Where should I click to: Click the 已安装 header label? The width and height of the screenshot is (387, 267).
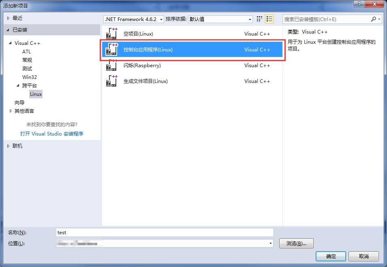(x=20, y=30)
